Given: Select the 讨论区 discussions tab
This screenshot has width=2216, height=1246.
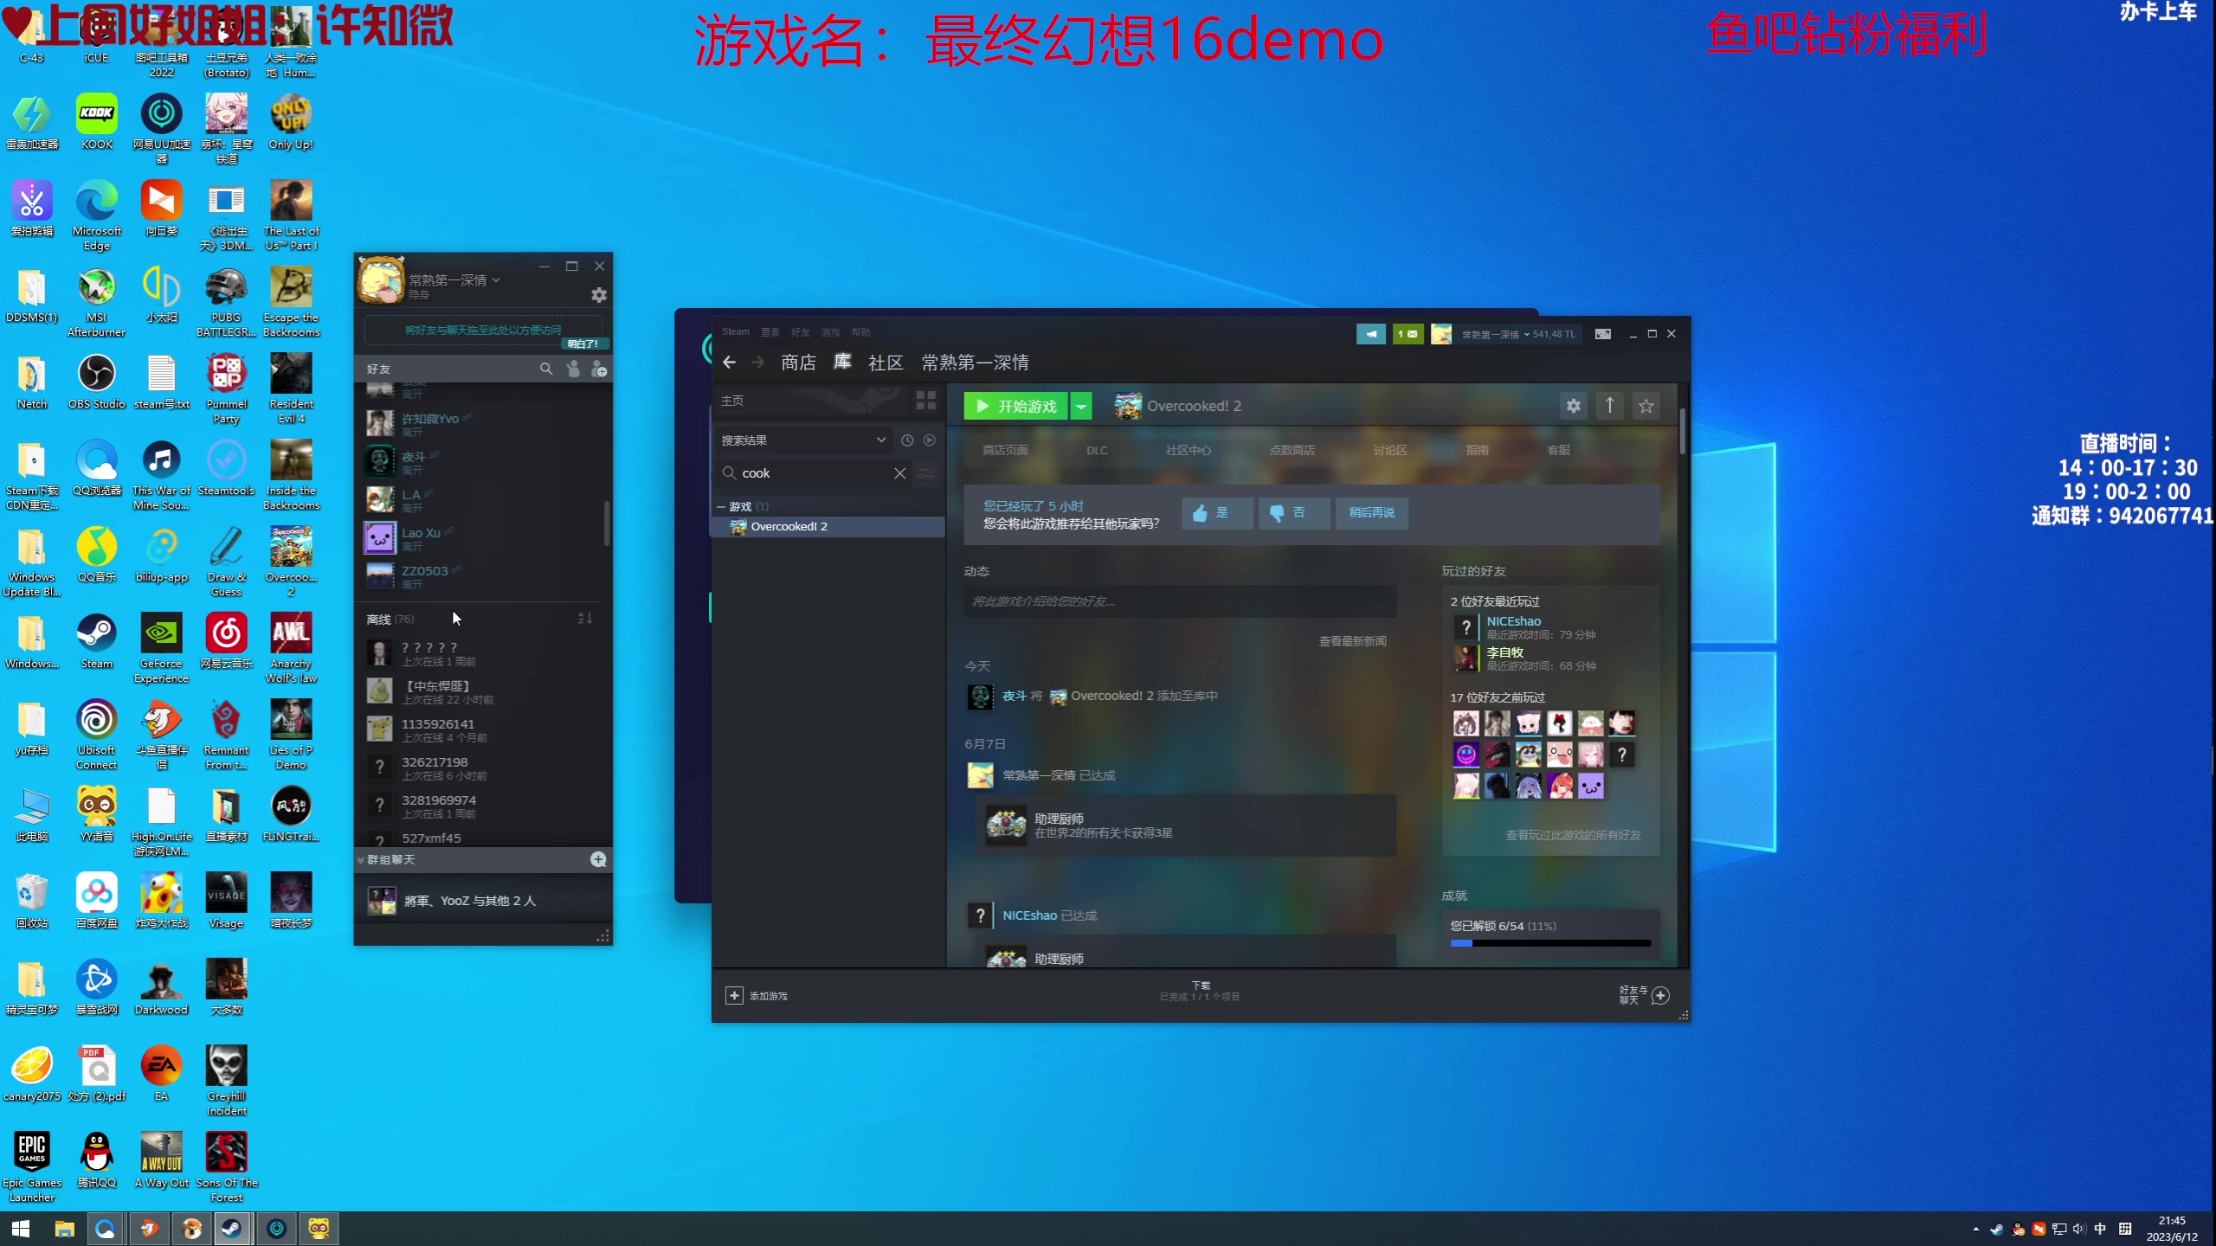Looking at the screenshot, I should (x=1387, y=450).
